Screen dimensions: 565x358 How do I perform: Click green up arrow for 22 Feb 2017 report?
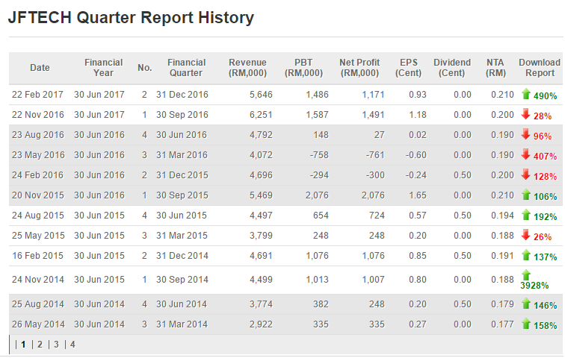point(525,94)
